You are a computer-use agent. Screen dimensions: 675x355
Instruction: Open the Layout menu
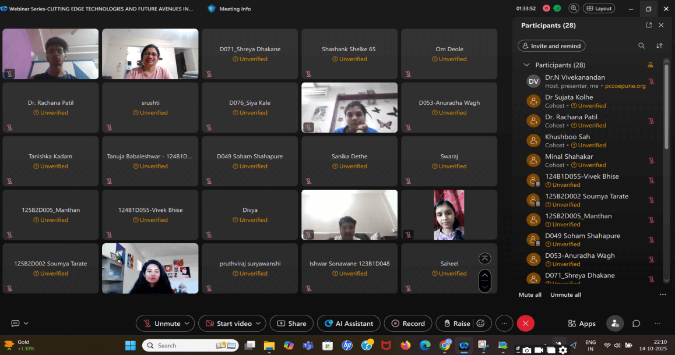[599, 9]
